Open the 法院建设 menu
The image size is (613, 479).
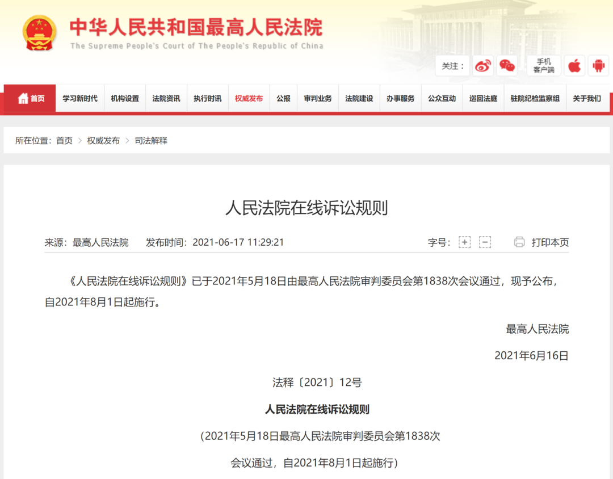[359, 99]
